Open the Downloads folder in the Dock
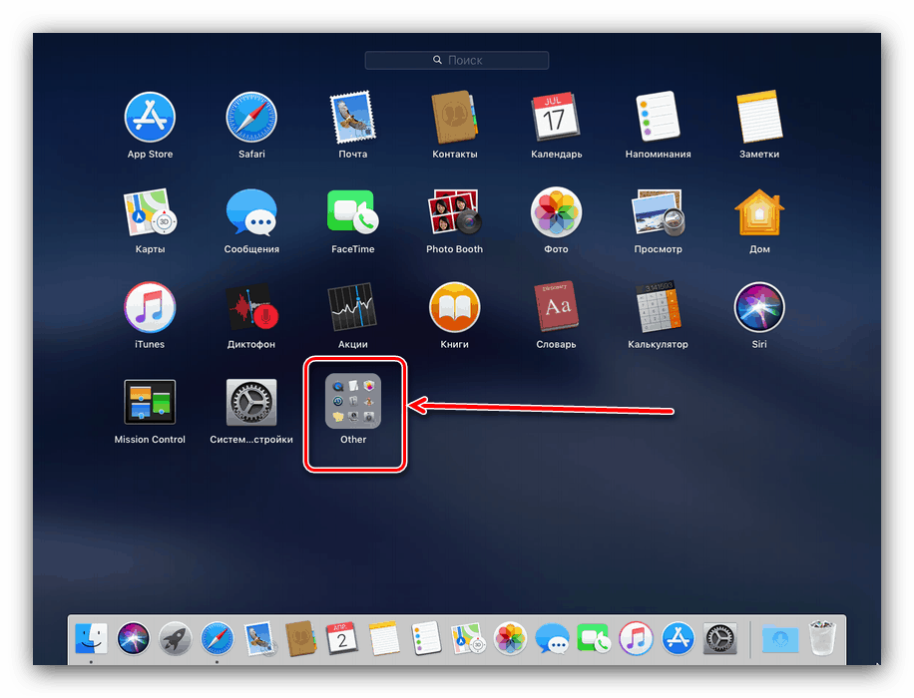 click(x=780, y=638)
